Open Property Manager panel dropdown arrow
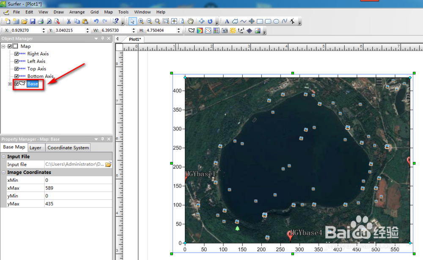 pyautogui.click(x=96, y=139)
